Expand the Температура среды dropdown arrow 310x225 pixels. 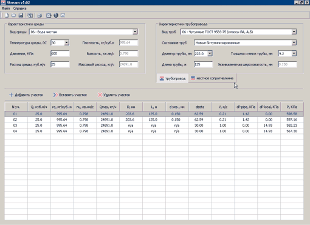pos(67,42)
